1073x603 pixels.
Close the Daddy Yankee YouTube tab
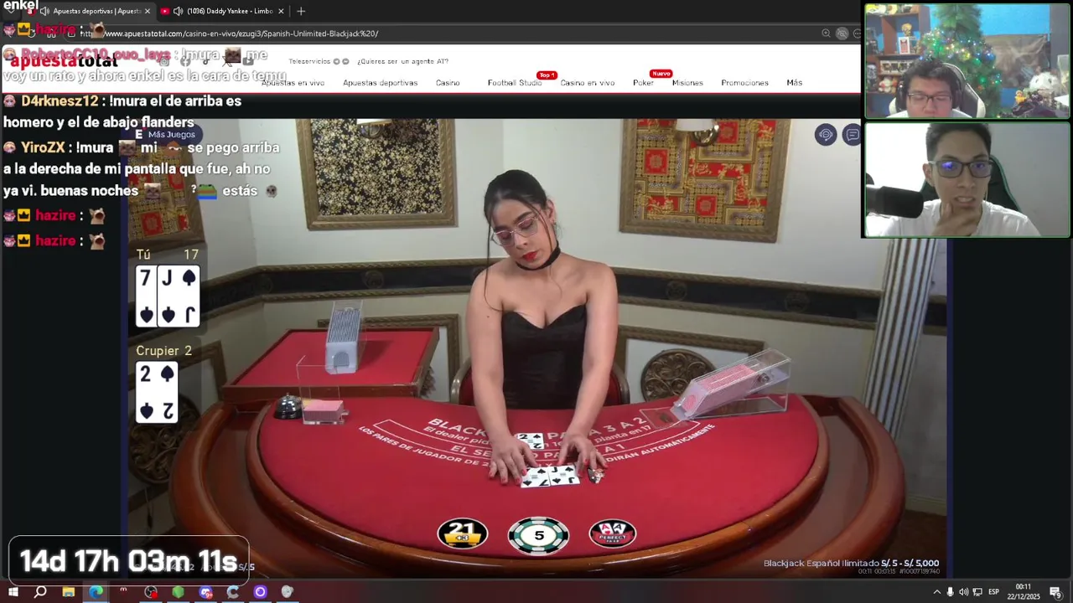(x=281, y=11)
